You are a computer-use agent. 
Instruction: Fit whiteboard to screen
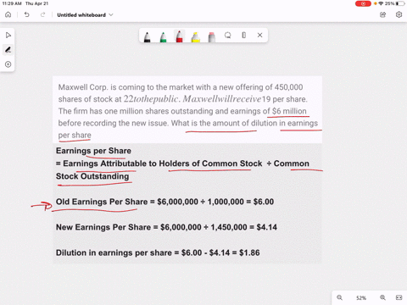(x=399, y=297)
